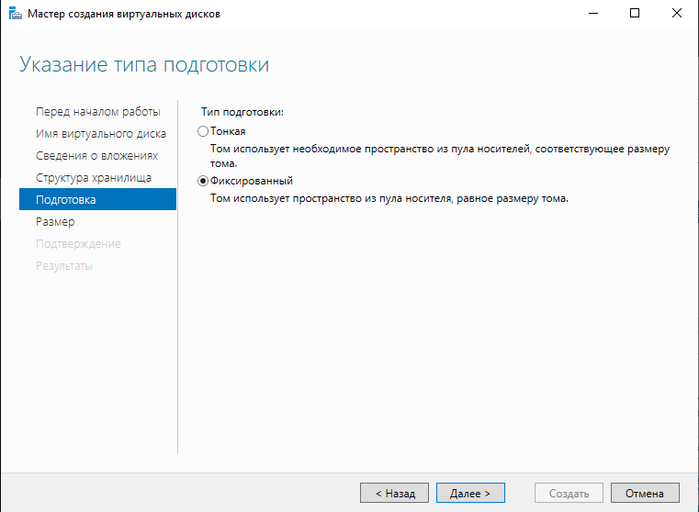Select the Тонкая provisioning radio button
This screenshot has width=699, height=512.
point(204,131)
